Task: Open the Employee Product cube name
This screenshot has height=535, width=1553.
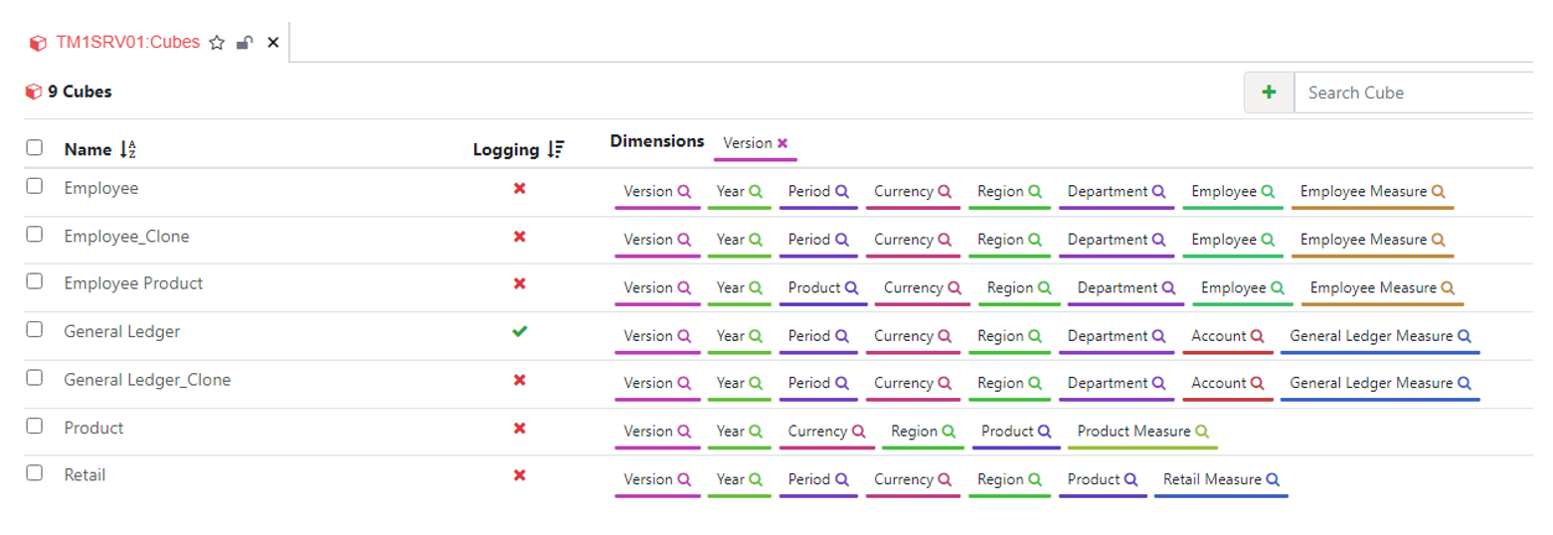Action: pos(133,283)
